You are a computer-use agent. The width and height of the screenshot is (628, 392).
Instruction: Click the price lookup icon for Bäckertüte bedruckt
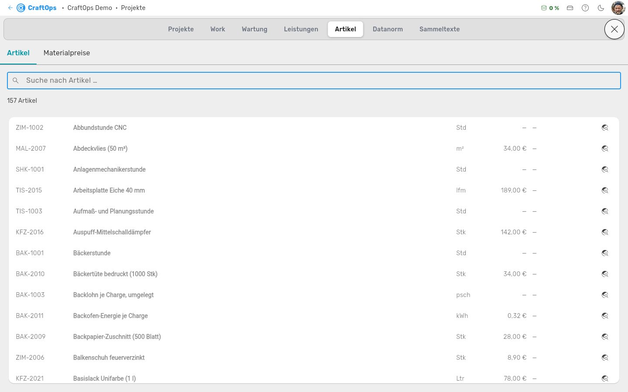pos(605,274)
